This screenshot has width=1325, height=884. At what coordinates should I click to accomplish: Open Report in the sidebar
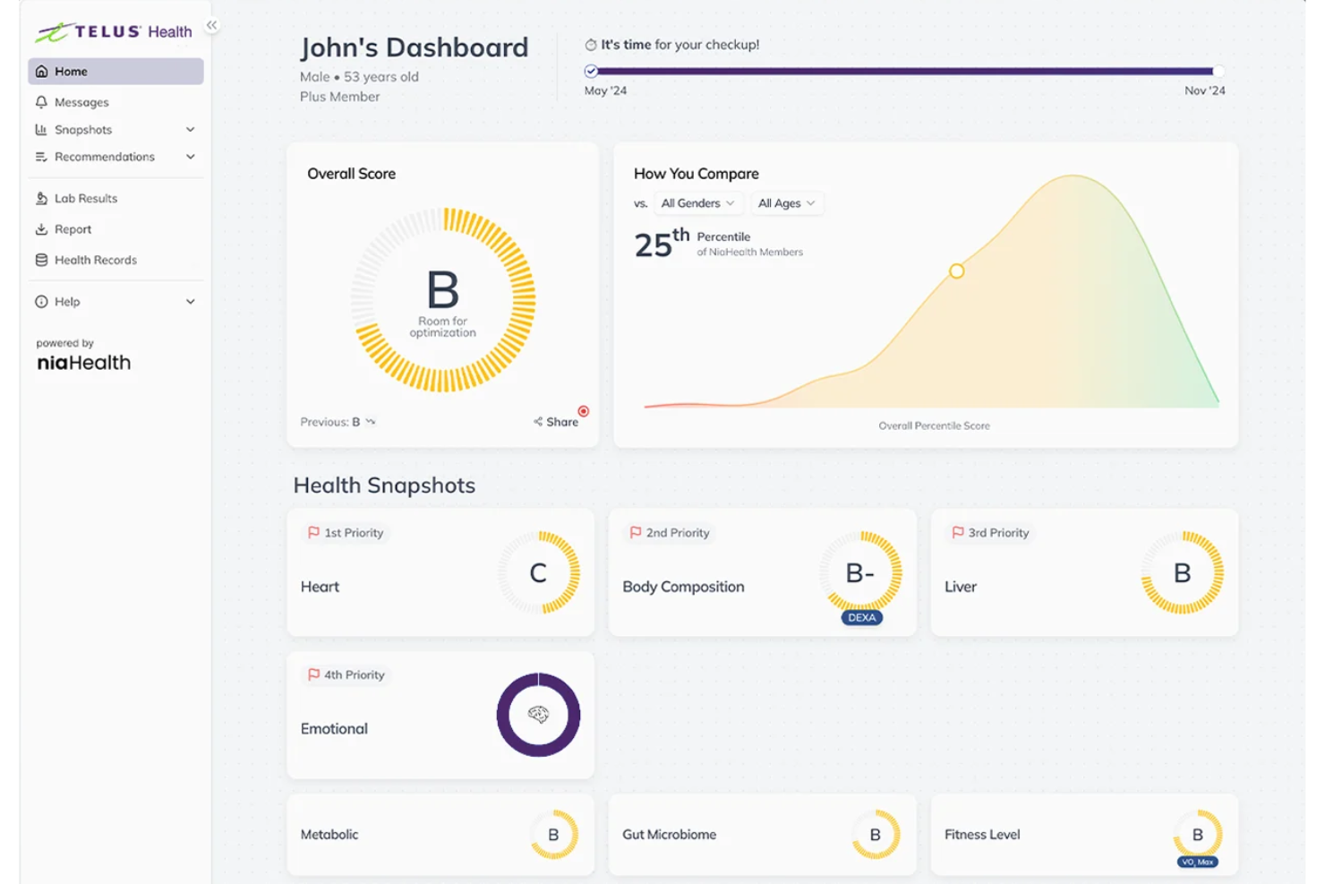pyautogui.click(x=115, y=229)
